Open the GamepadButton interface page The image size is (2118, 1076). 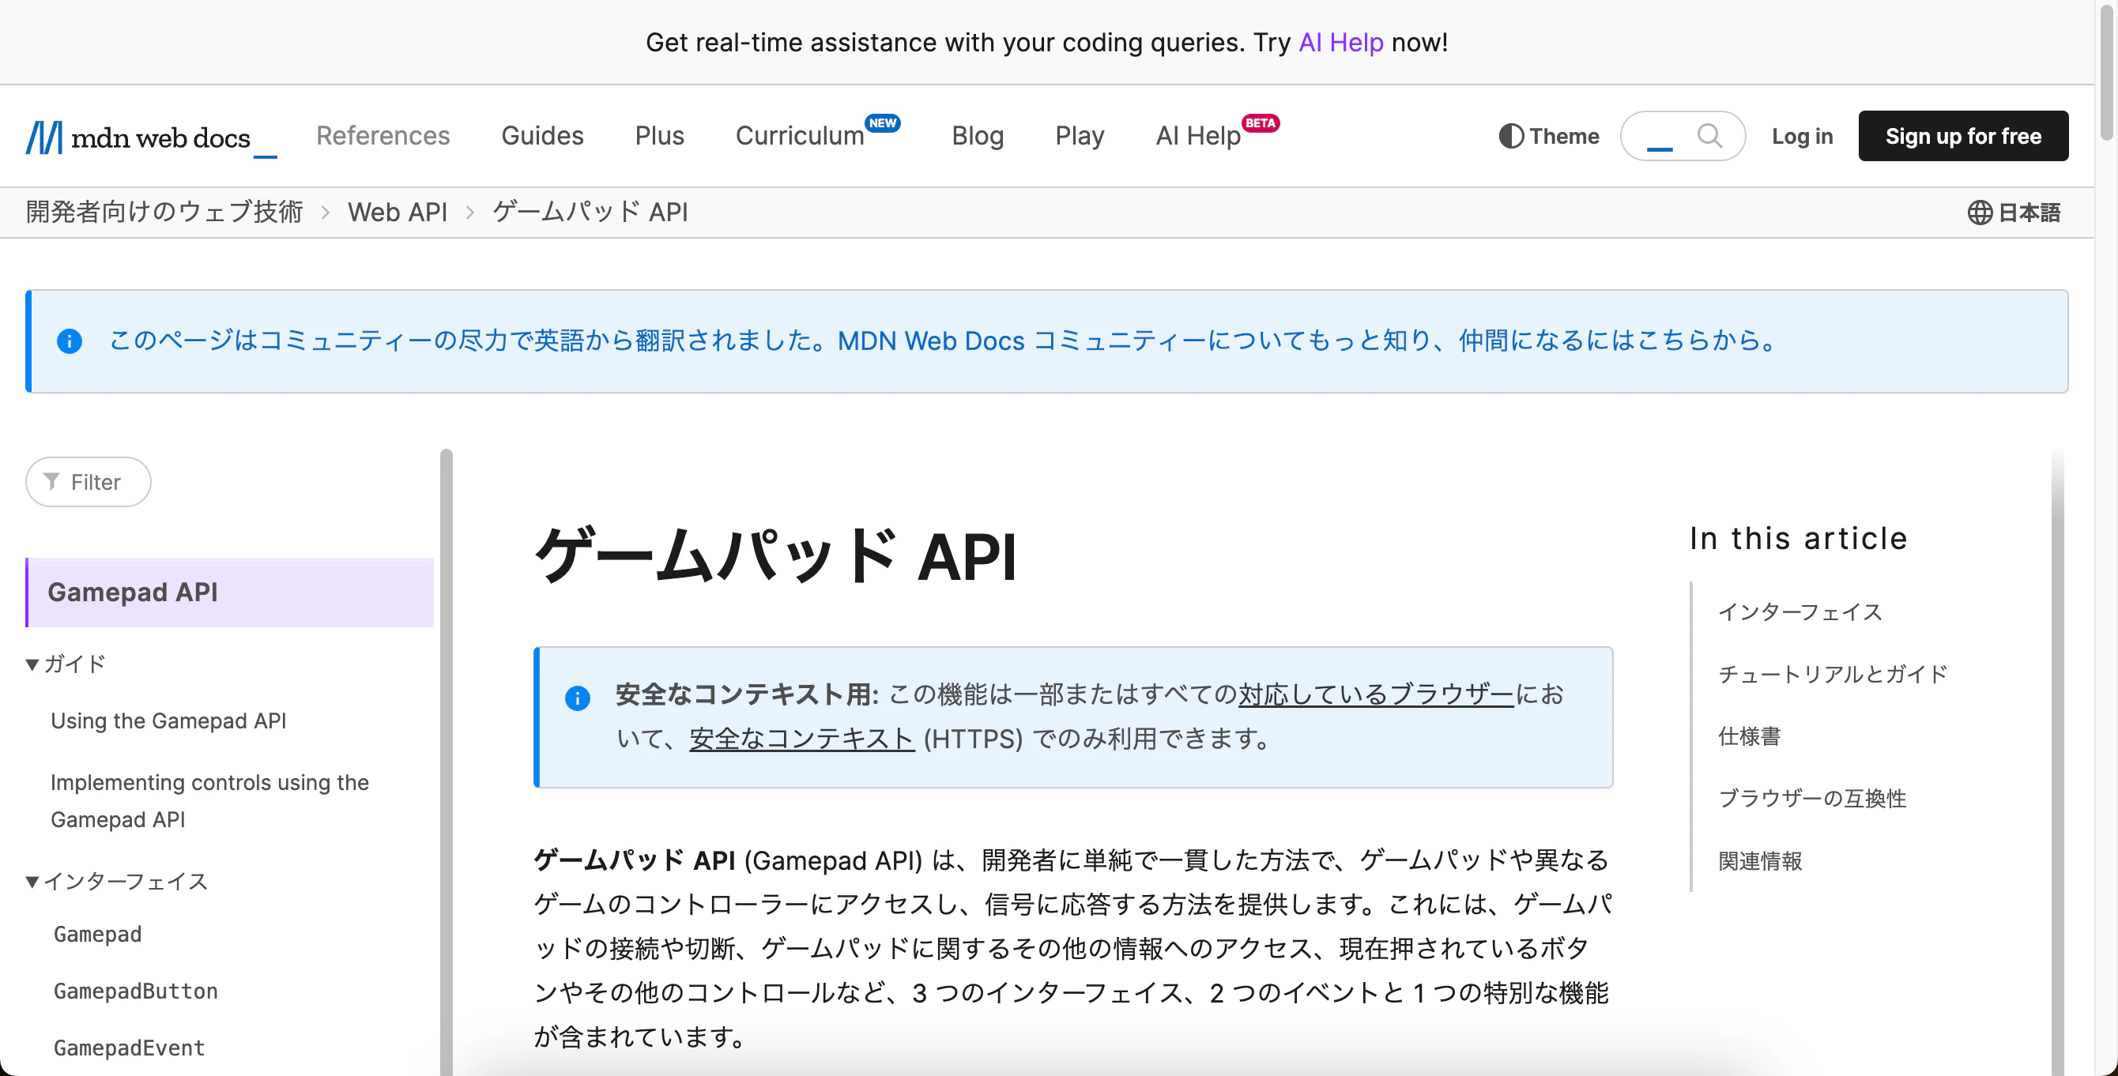pos(136,992)
